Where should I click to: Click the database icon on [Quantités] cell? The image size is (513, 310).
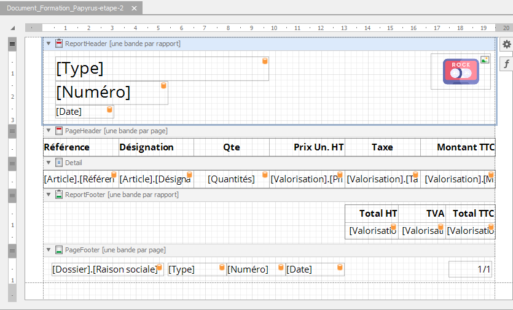[x=265, y=175]
